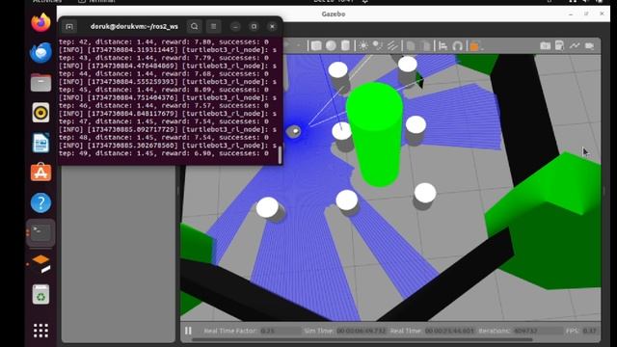This screenshot has height=347, width=617.
Task: Open LibreOffice Writer from the dock
Action: tap(40, 143)
